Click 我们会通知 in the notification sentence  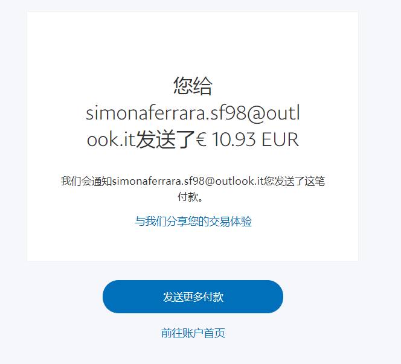(86, 181)
